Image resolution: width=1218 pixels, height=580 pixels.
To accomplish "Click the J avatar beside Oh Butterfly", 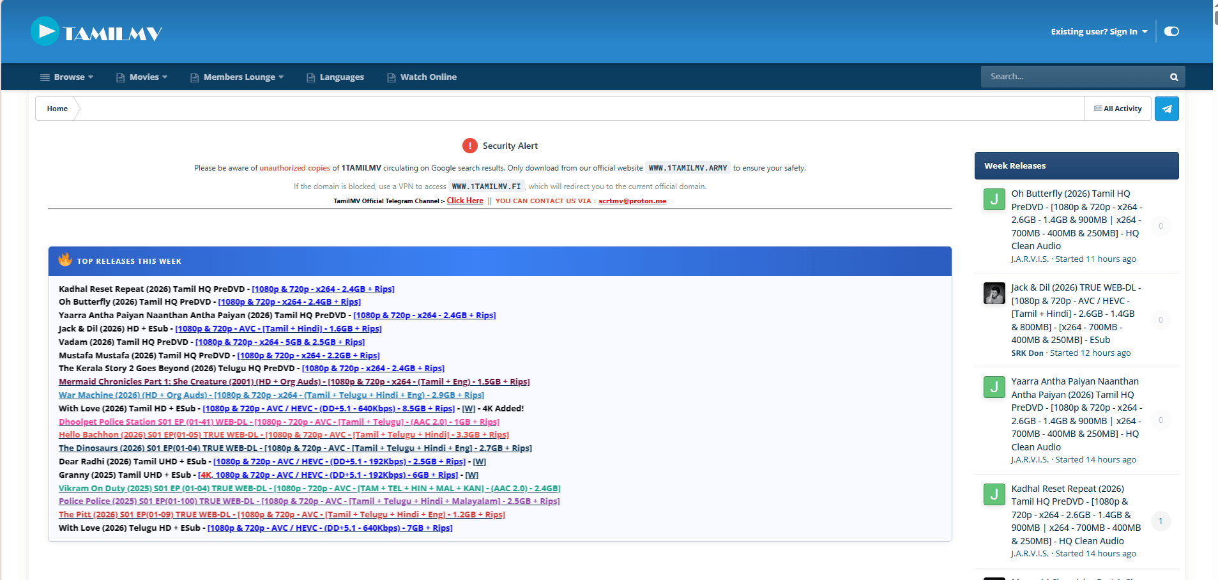I will [x=994, y=199].
